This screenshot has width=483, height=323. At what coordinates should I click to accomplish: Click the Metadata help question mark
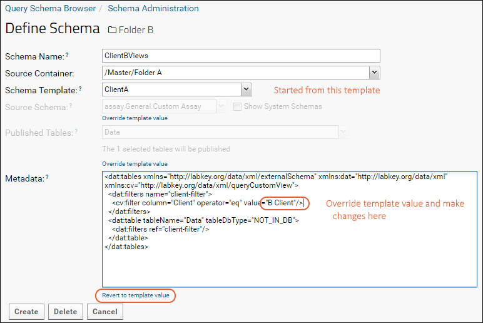(47, 177)
